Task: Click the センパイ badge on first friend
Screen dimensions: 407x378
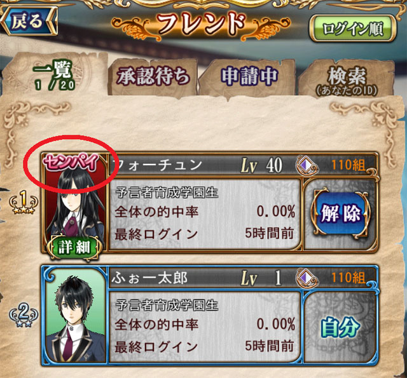Action: (x=71, y=162)
